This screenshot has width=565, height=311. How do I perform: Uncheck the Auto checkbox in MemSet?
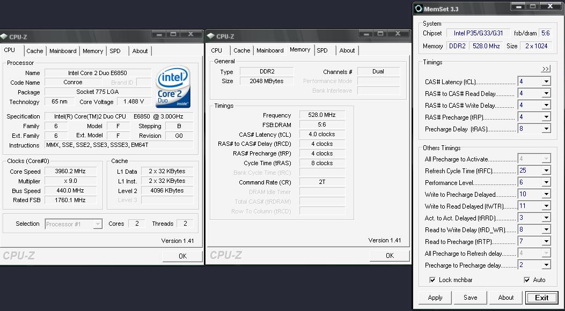(x=527, y=280)
